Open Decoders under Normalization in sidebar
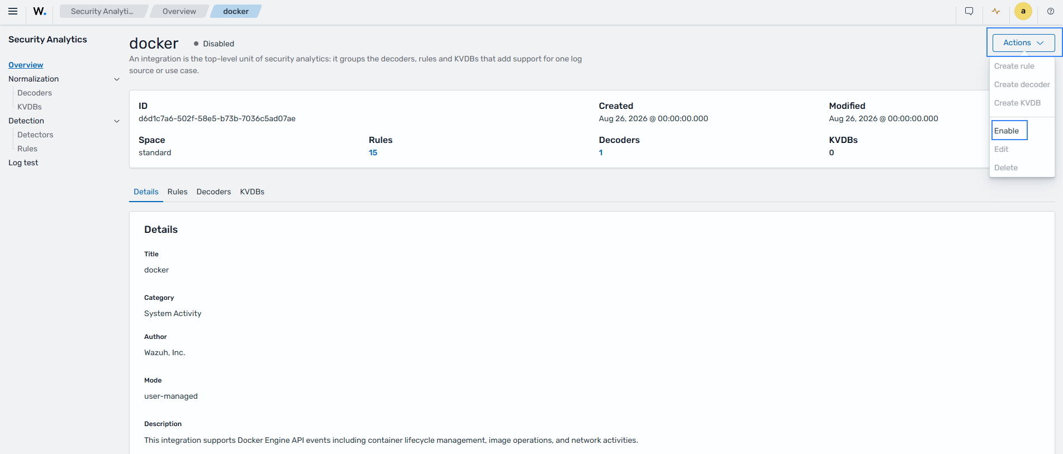 [35, 93]
